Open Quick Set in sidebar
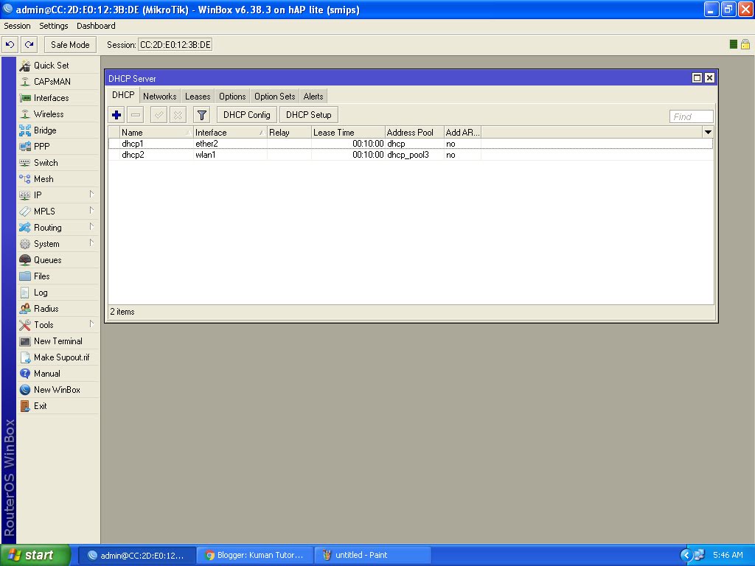This screenshot has width=755, height=566. click(x=58, y=66)
